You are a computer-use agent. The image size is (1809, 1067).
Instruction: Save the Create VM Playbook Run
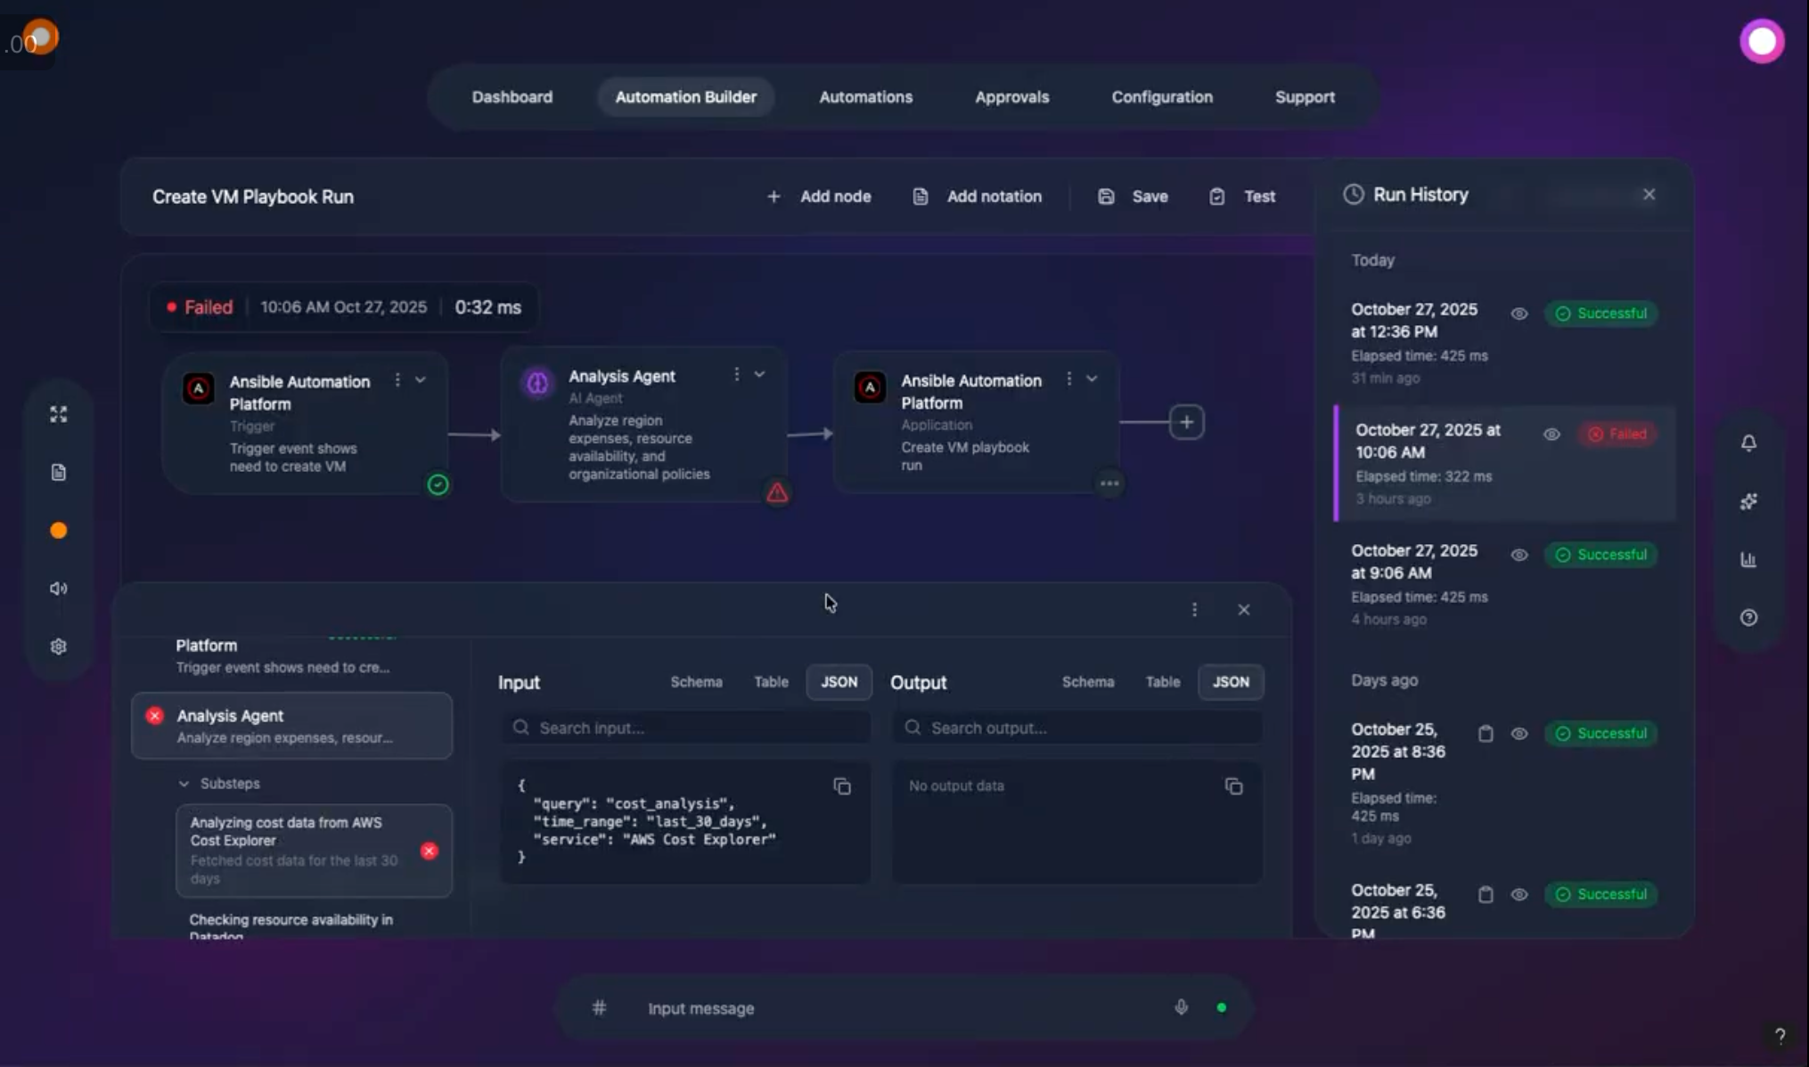[x=1132, y=196]
